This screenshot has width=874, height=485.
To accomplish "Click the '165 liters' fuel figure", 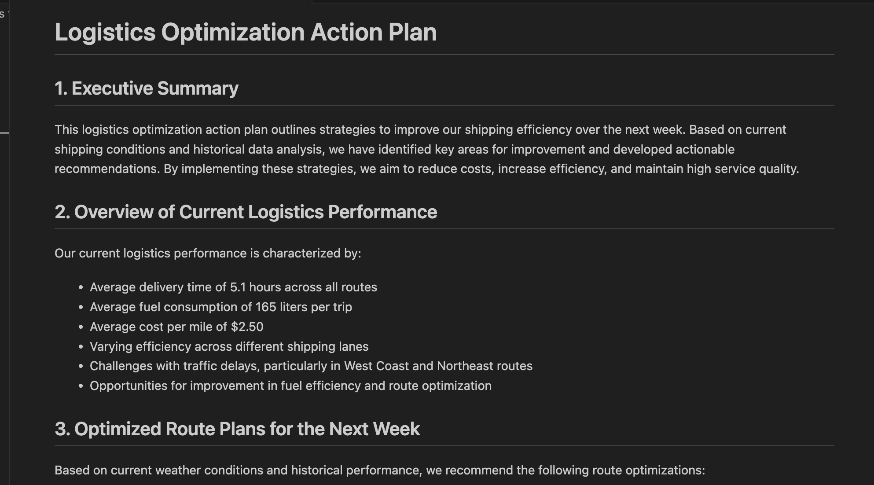I will pos(281,307).
